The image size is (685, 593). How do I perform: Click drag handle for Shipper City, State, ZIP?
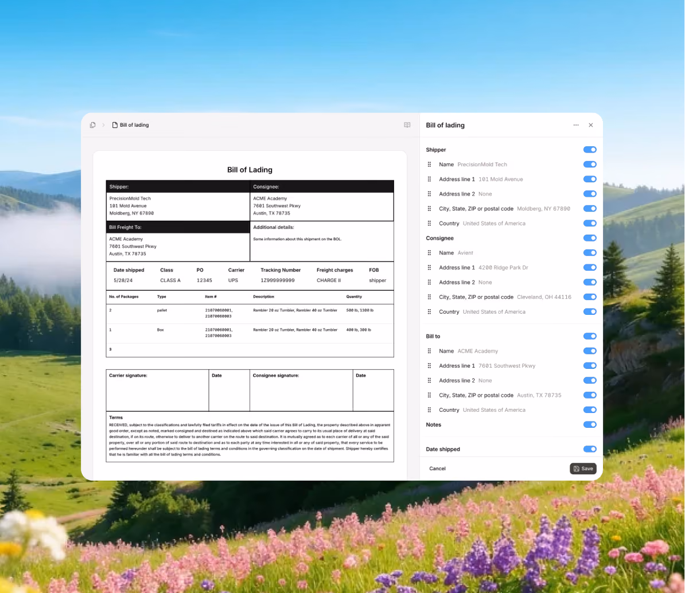(x=430, y=209)
